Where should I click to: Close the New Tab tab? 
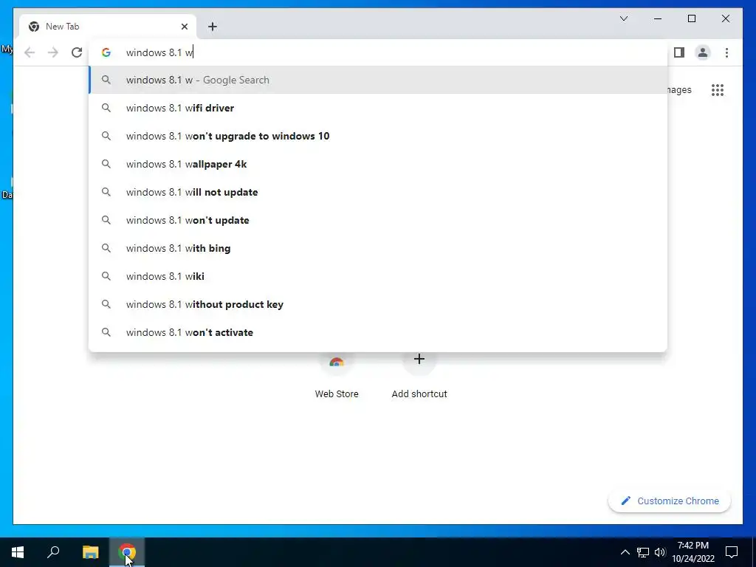click(x=184, y=27)
